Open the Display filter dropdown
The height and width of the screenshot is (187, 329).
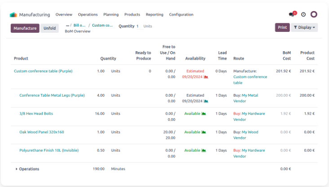pos(304,27)
